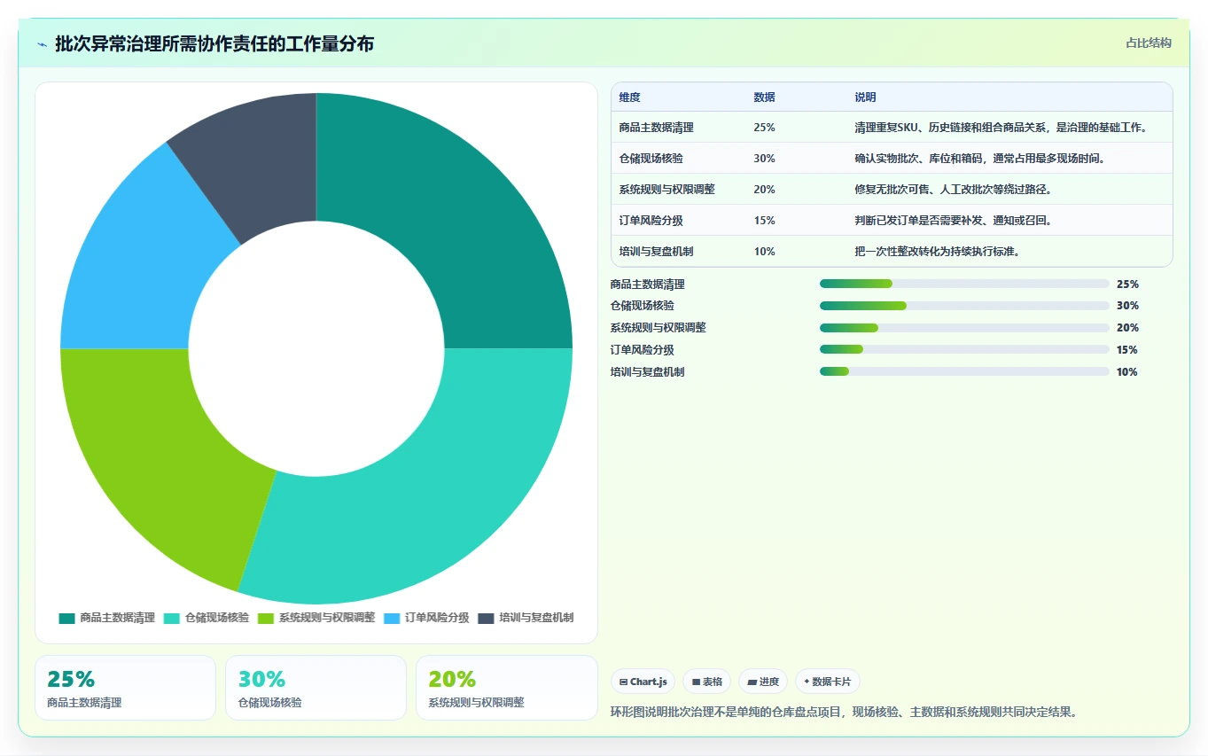
Task: Click the chart title 批次异常治理所需协作责任的工作量分布
Action: (214, 43)
